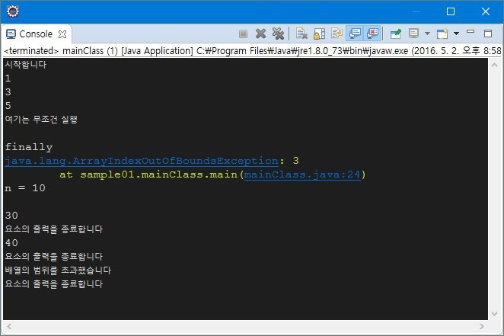This screenshot has height=336, width=504.
Task: Open the Display Selected Console dropdown arrow
Action: pyautogui.click(x=427, y=34)
